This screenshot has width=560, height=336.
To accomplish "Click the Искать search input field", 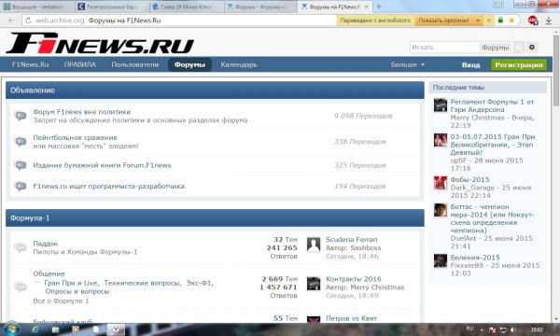I will tap(444, 47).
